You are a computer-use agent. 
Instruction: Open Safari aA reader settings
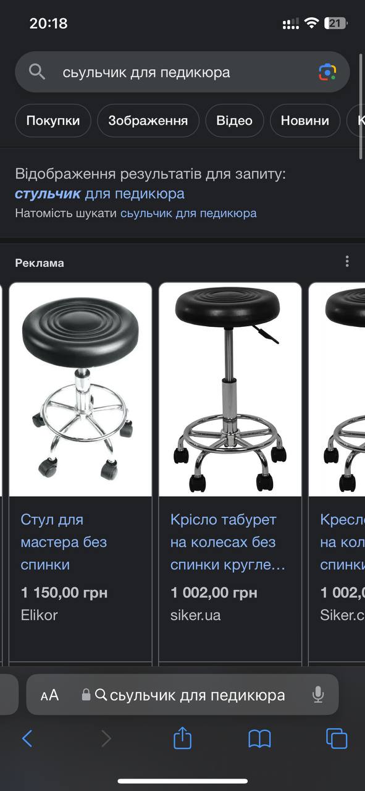point(49,695)
